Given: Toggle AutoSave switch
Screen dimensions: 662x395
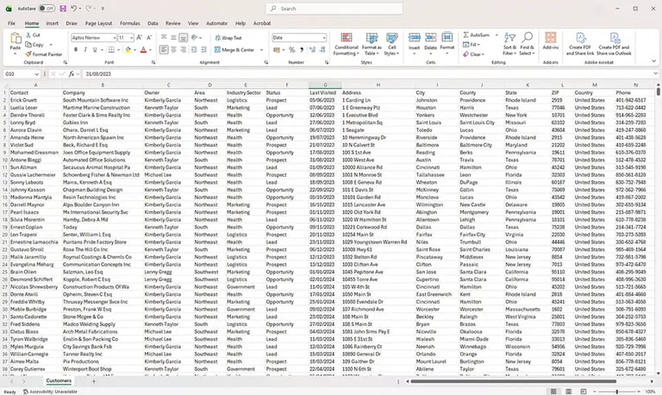Looking at the screenshot, I should click(x=47, y=9).
